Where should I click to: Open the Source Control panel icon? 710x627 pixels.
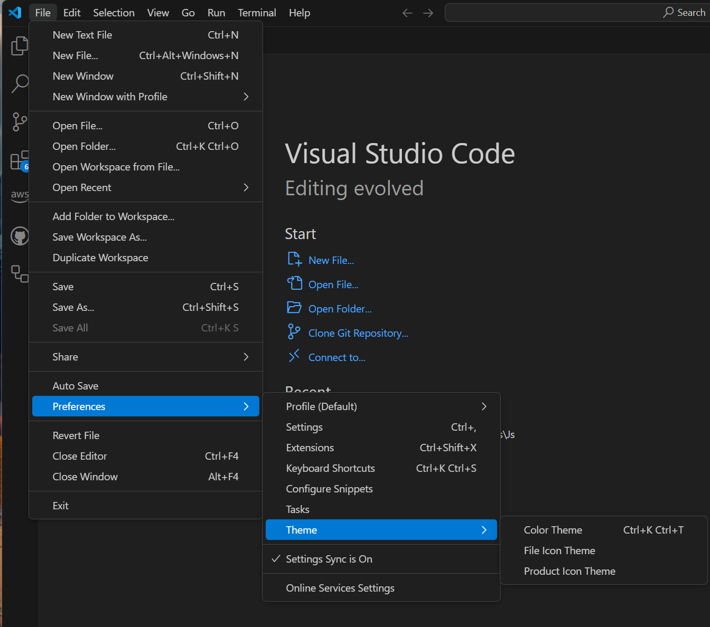(20, 121)
